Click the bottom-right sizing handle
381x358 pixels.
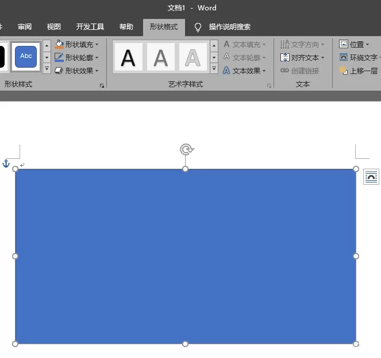pyautogui.click(x=356, y=344)
